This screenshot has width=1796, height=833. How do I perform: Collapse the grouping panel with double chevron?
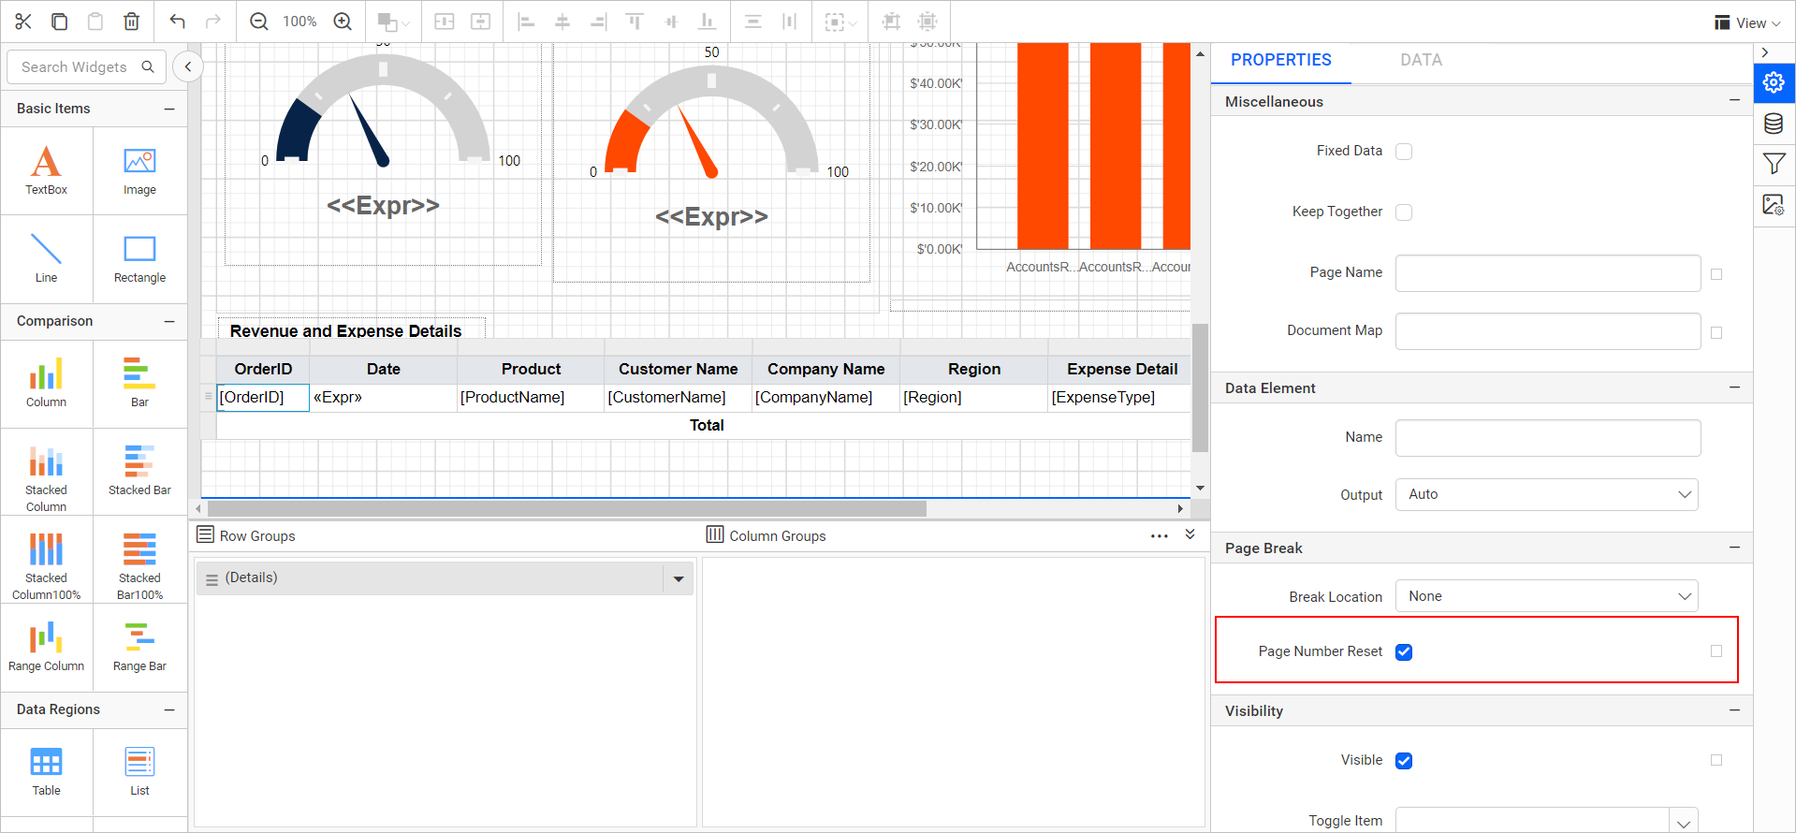(x=1190, y=534)
